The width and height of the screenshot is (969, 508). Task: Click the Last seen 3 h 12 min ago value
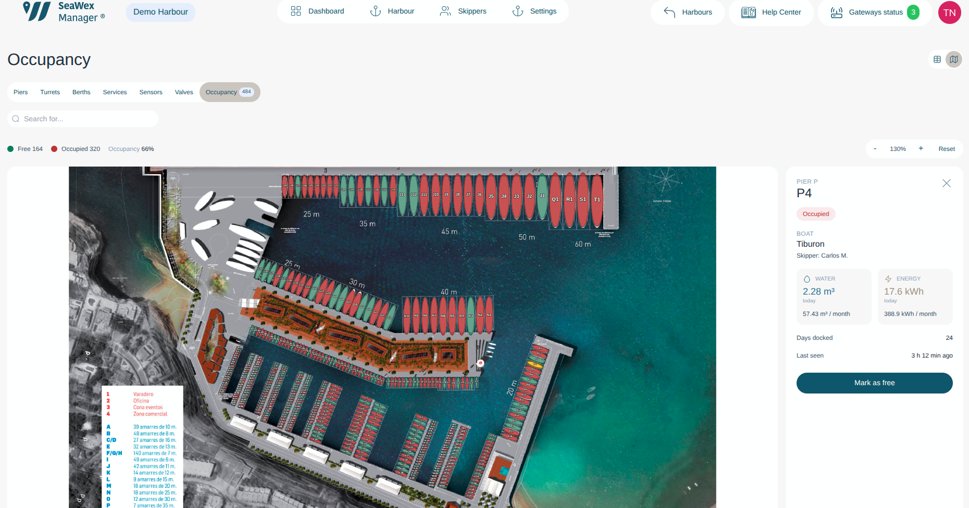point(932,355)
